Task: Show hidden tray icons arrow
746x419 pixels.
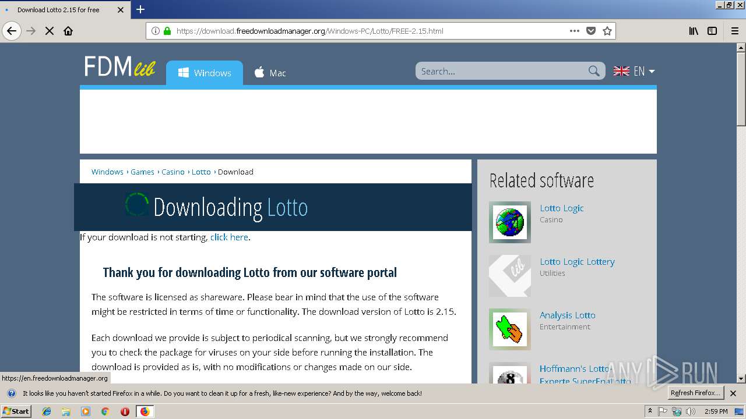Action: (650, 411)
